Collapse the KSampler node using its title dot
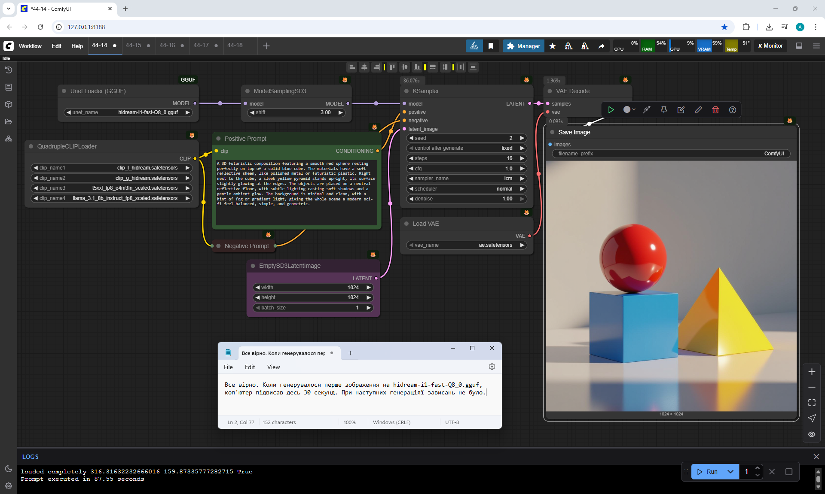The width and height of the screenshot is (825, 494). 406,91
